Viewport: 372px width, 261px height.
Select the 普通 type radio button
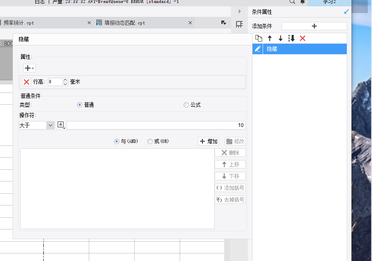[x=80, y=105]
